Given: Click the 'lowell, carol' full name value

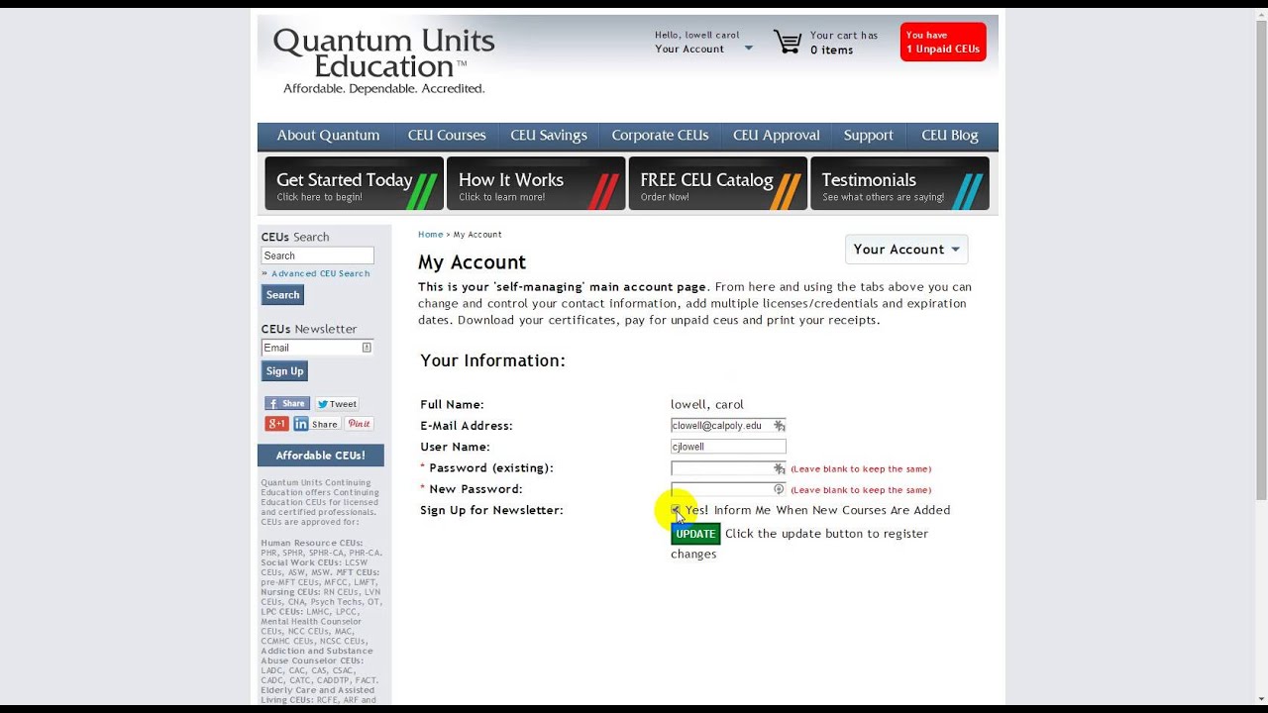Looking at the screenshot, I should [707, 404].
